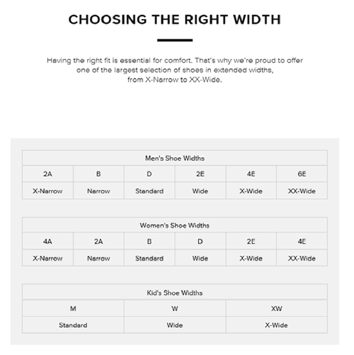Click the XW cell in kid's table
This screenshot has height=355, width=354.
pyautogui.click(x=276, y=309)
